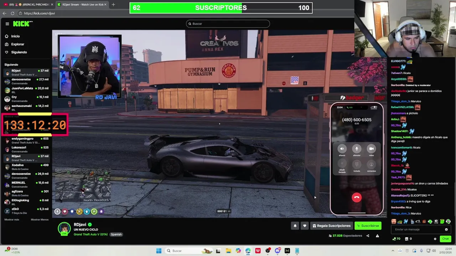Go to Inicio in the sidebar
Screen dimensions: 456x256
[12, 36]
